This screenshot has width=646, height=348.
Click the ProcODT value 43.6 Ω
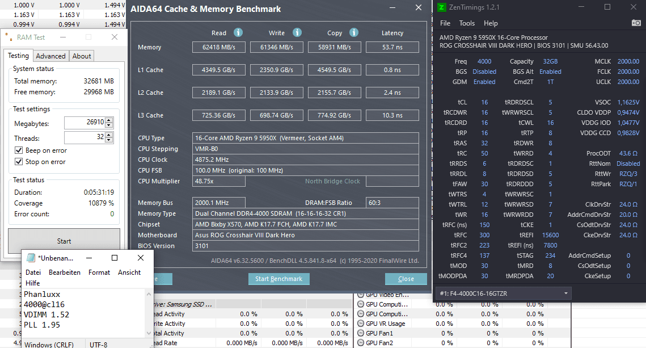628,153
